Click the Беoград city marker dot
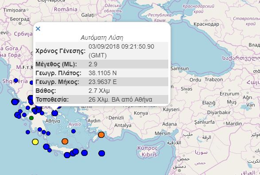Viewport: 260px width, 175px height. [x=20, y=23]
